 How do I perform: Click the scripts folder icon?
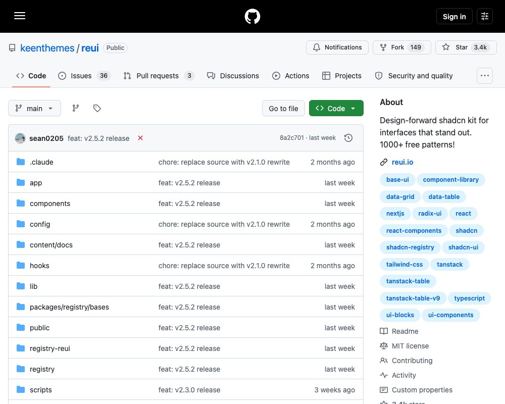pyautogui.click(x=21, y=390)
